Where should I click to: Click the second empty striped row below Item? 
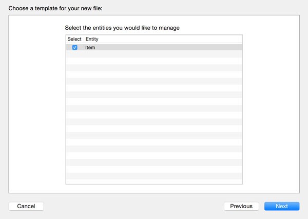click(x=154, y=61)
